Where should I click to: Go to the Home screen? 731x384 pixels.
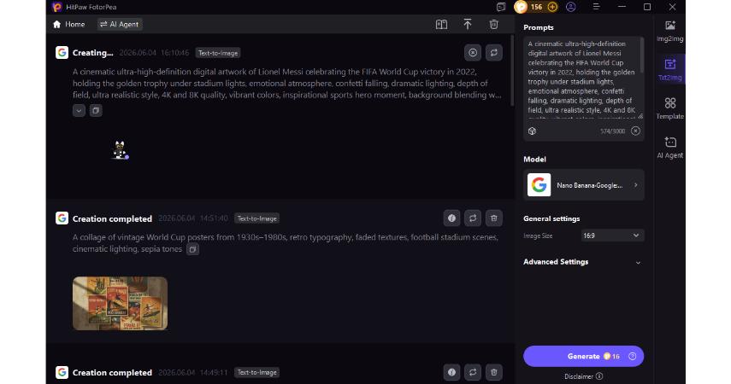(x=68, y=24)
